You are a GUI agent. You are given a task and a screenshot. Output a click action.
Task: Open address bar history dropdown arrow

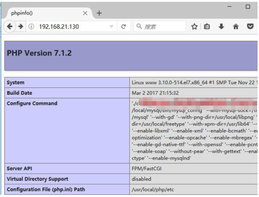(x=111, y=26)
